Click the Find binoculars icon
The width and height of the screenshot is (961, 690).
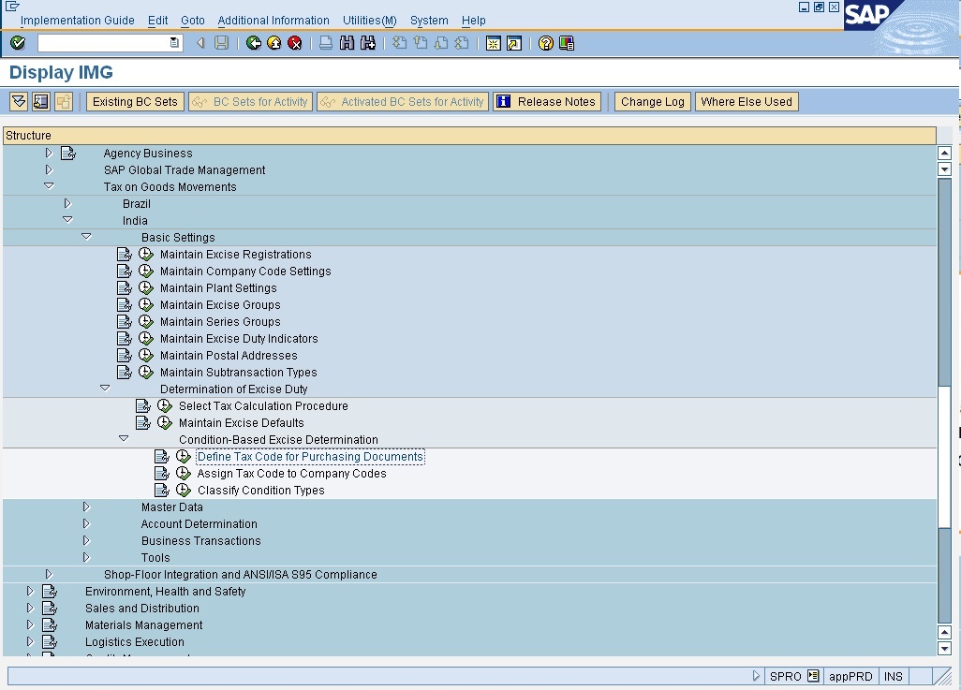(x=347, y=43)
